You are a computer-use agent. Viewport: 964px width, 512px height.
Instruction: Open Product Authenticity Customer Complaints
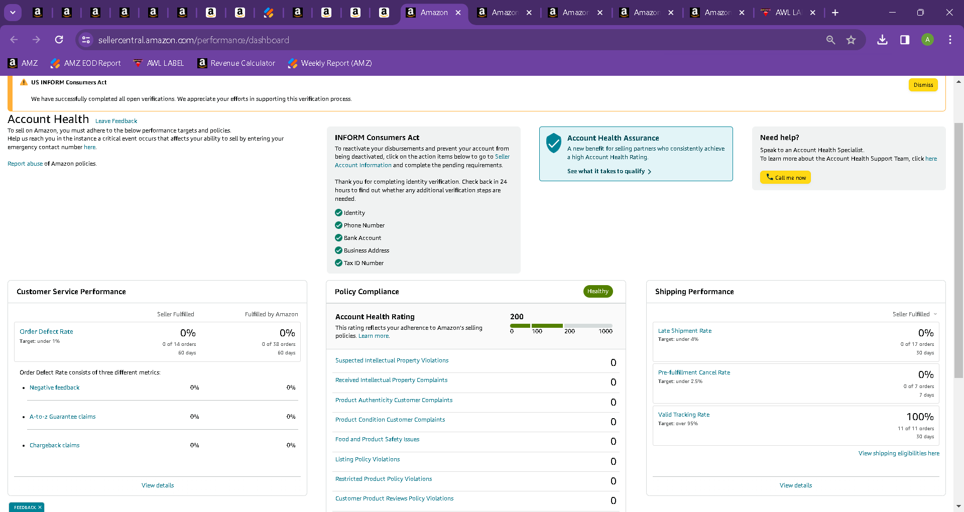[394, 400]
